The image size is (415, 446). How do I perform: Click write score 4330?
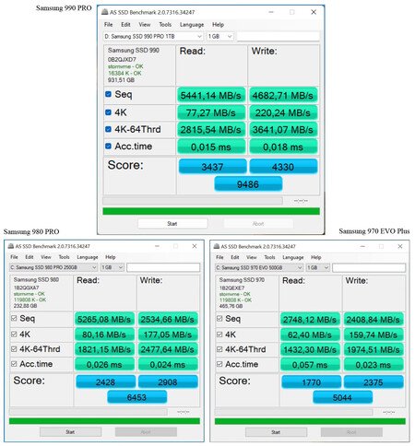click(x=283, y=166)
